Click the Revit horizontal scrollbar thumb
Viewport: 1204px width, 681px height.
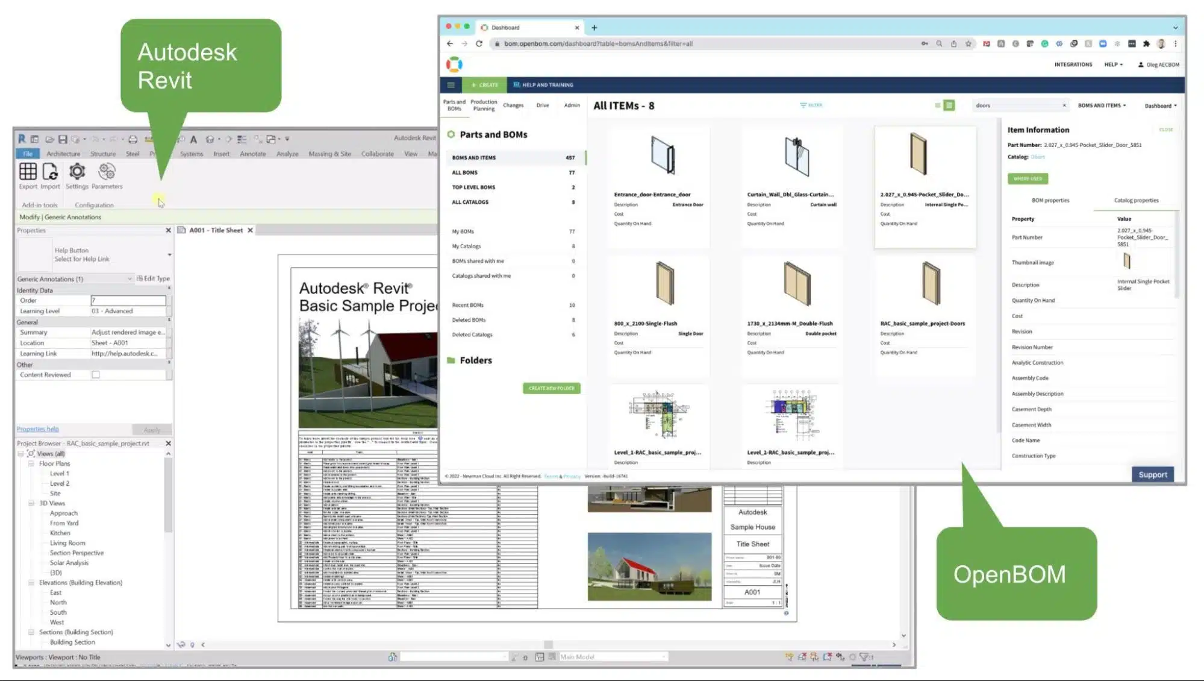[548, 644]
